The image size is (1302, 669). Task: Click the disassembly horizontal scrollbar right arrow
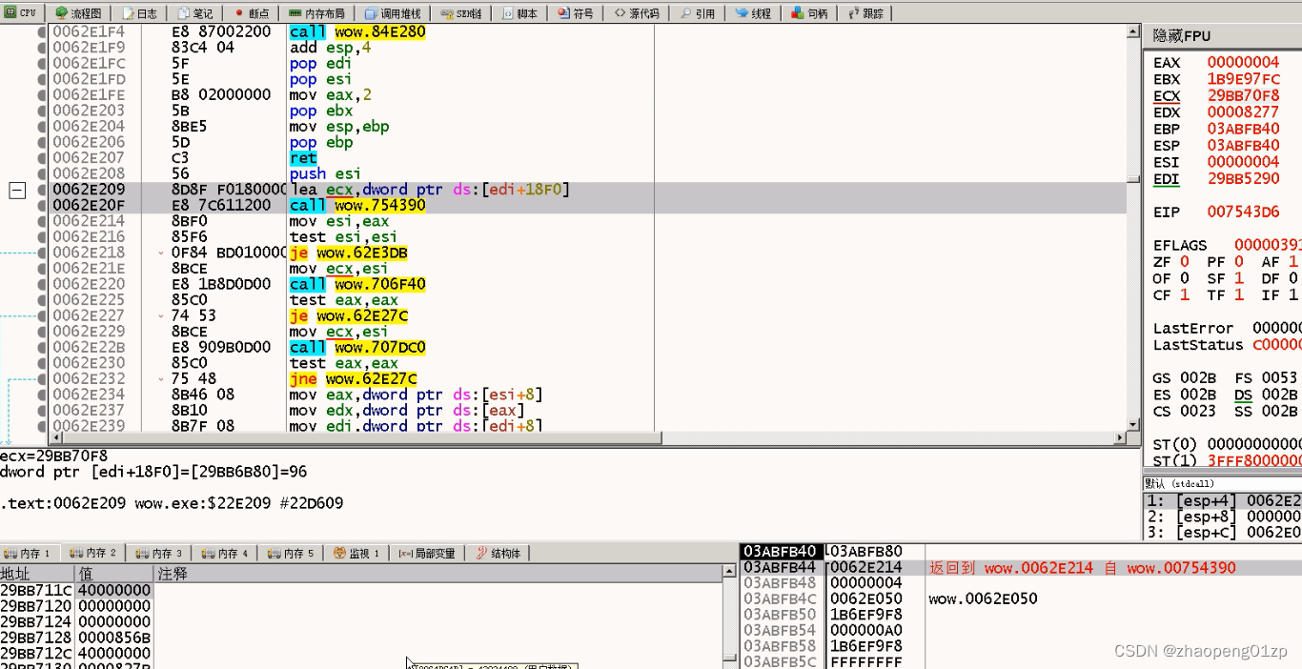coord(1119,438)
